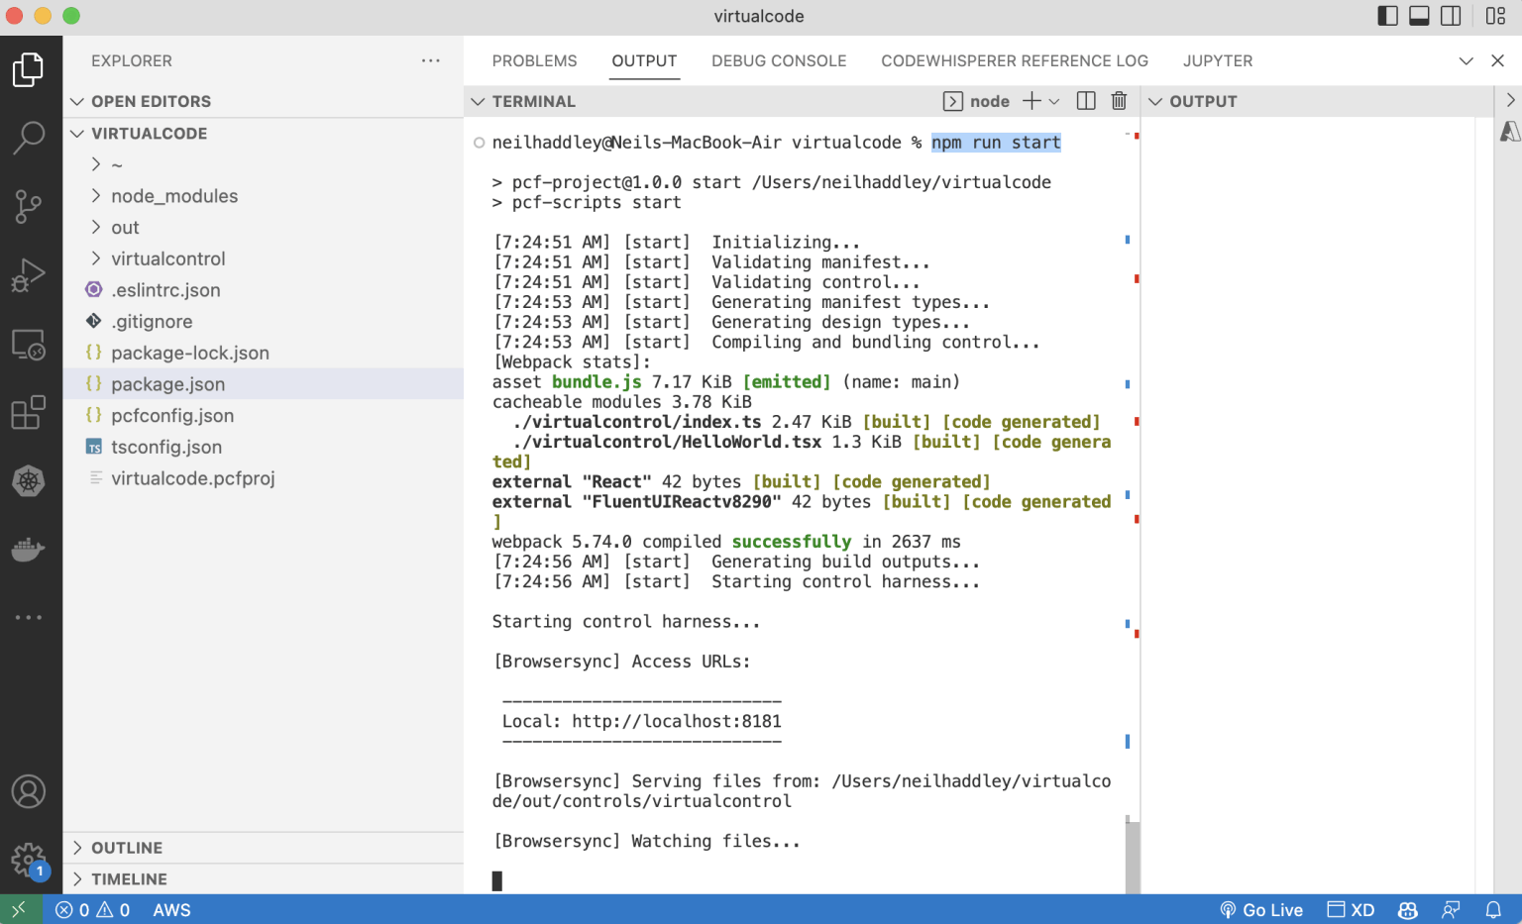Image resolution: width=1522 pixels, height=924 pixels.
Task: Open the Search view in activity bar
Action: (29, 138)
